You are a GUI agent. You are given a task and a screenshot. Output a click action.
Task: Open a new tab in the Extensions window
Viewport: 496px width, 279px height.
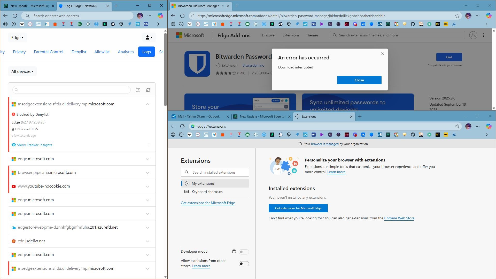[x=360, y=117]
